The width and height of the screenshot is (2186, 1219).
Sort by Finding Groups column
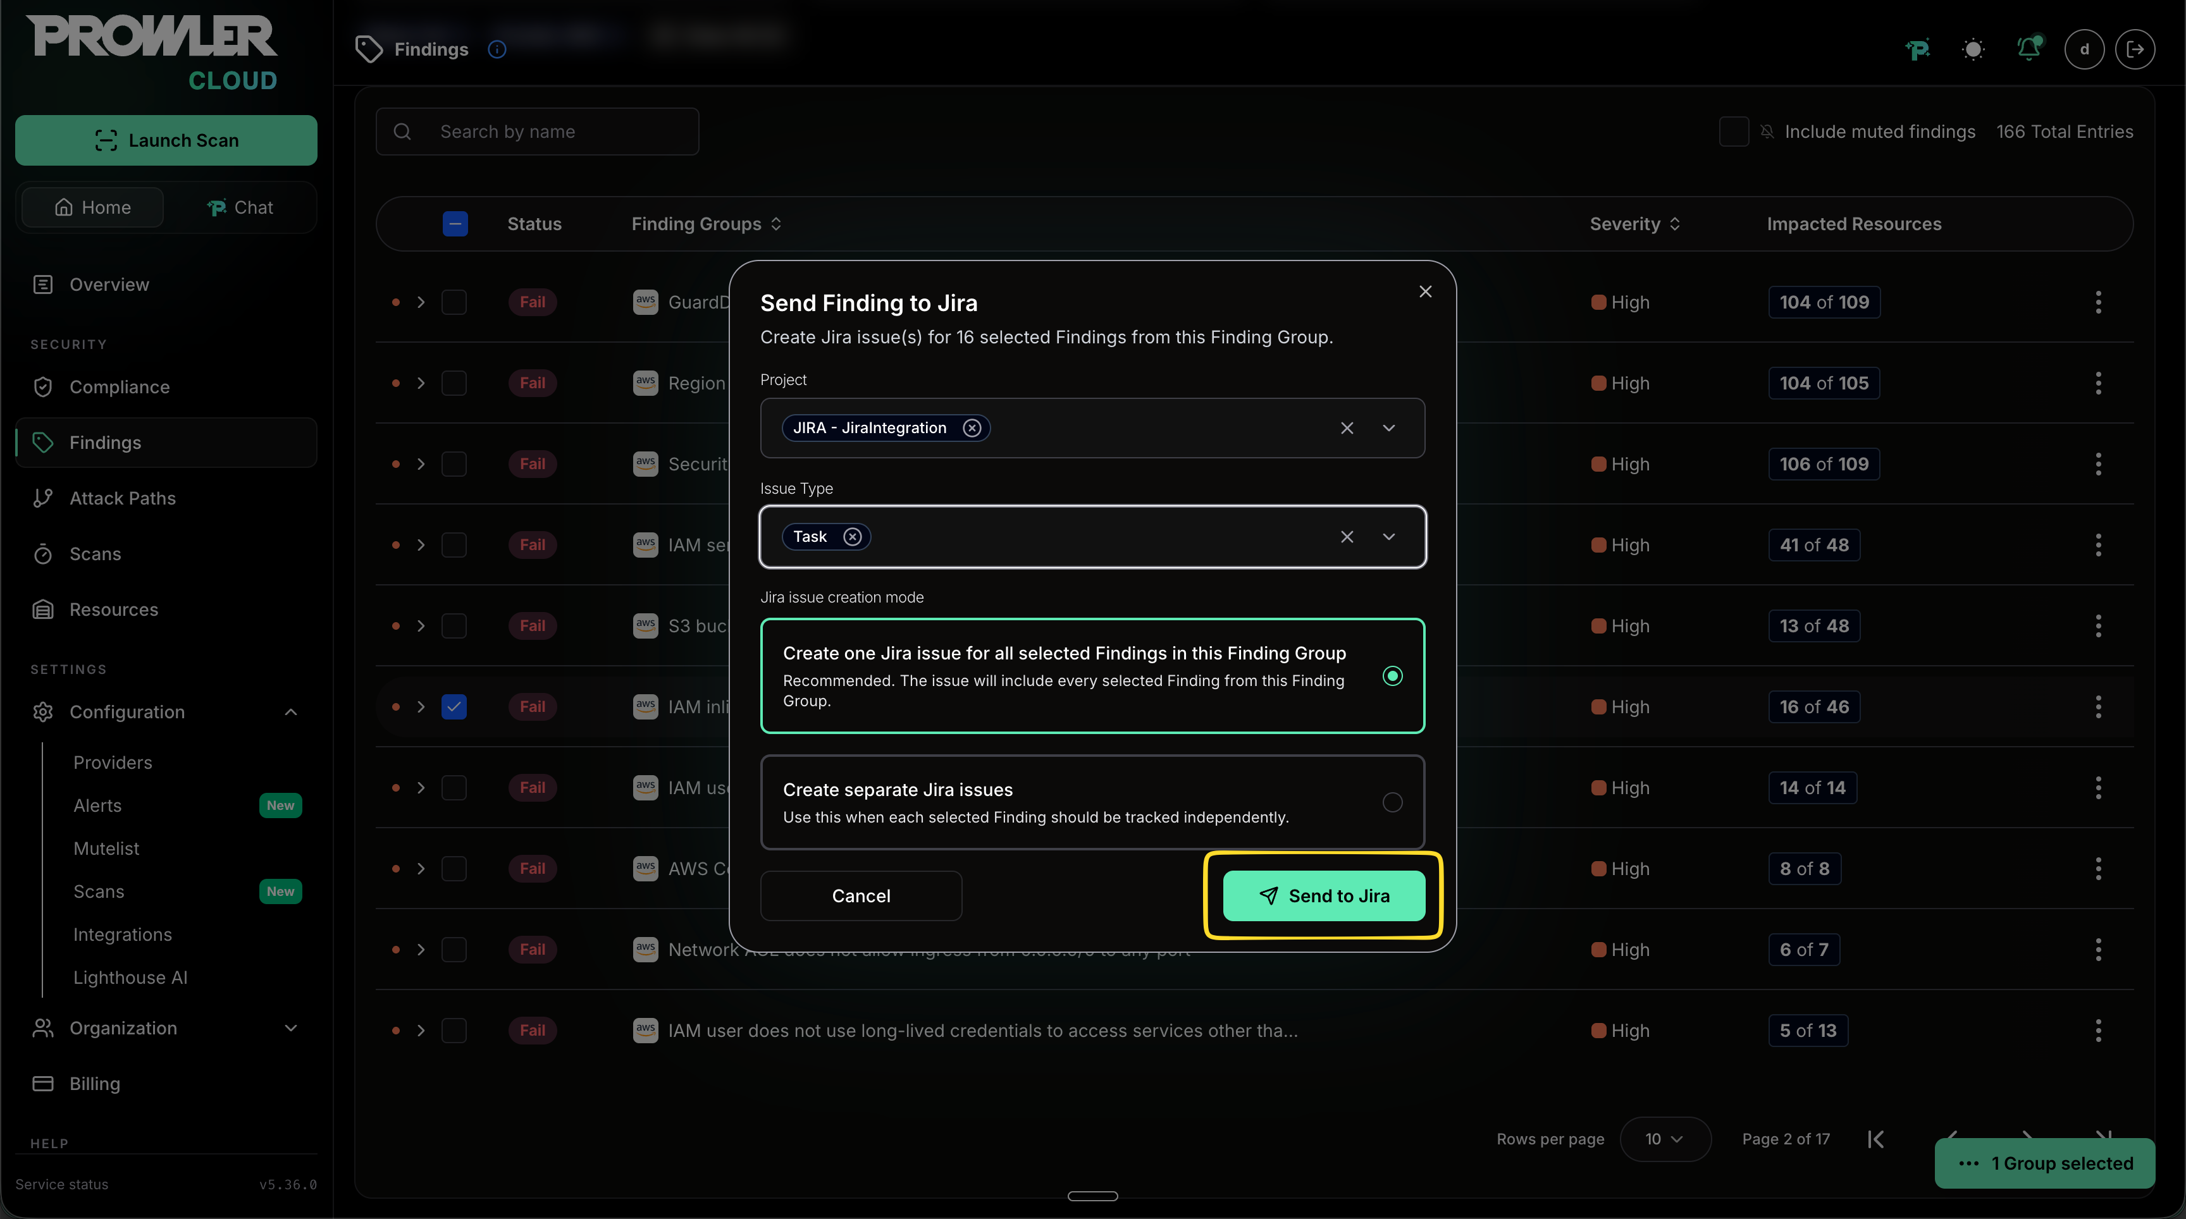click(707, 224)
